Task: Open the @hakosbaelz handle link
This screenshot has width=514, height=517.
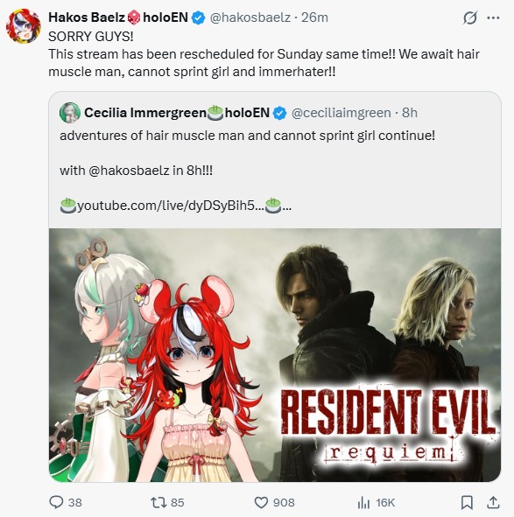Action: click(x=250, y=17)
